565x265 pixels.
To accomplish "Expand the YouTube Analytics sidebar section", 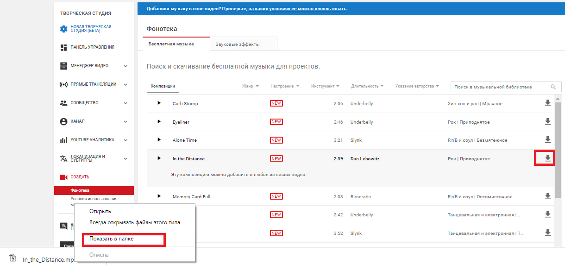I will pos(125,140).
